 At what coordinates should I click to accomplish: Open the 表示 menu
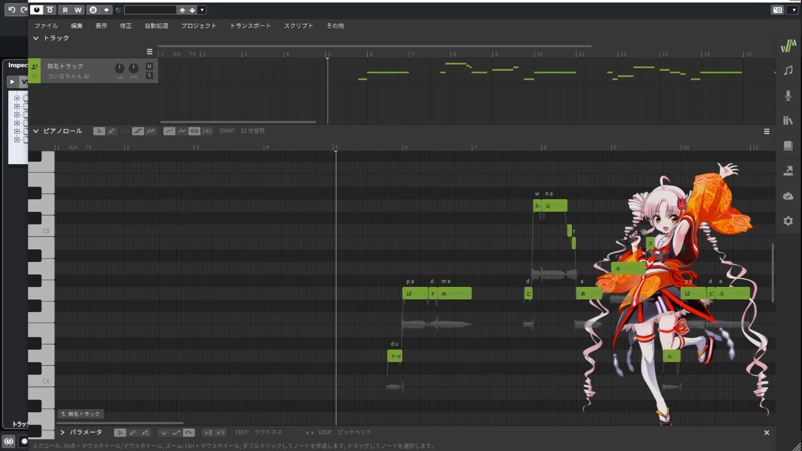point(101,26)
